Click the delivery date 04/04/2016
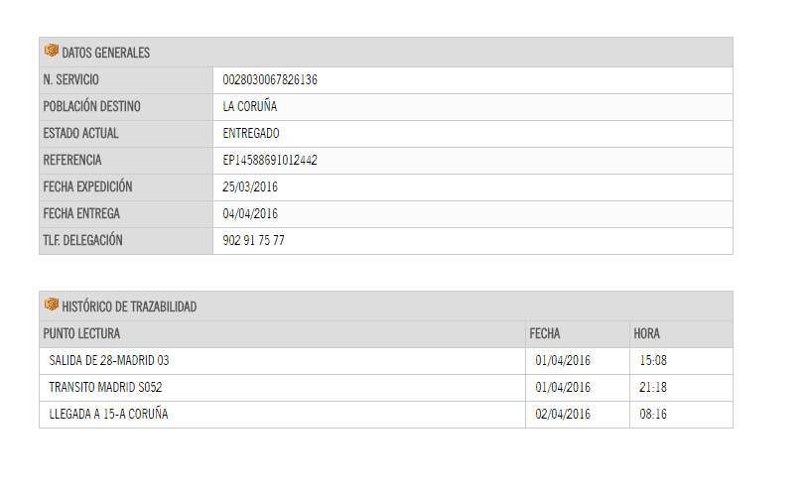The image size is (810, 494). coord(250,214)
